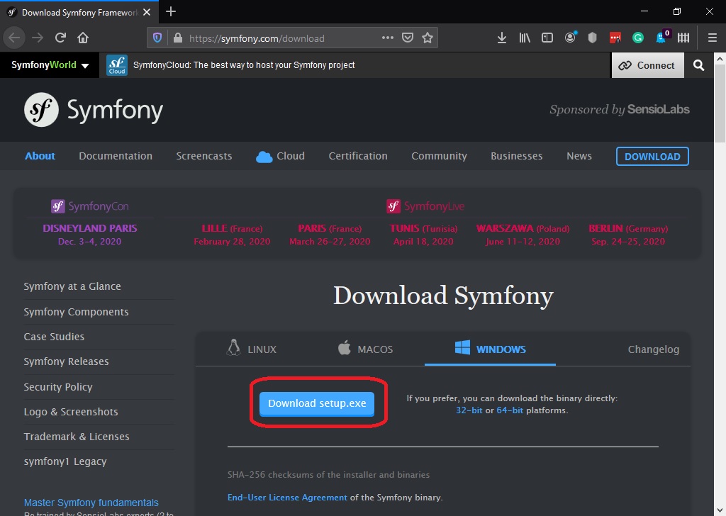Click the Connect button
726x516 pixels.
(647, 65)
